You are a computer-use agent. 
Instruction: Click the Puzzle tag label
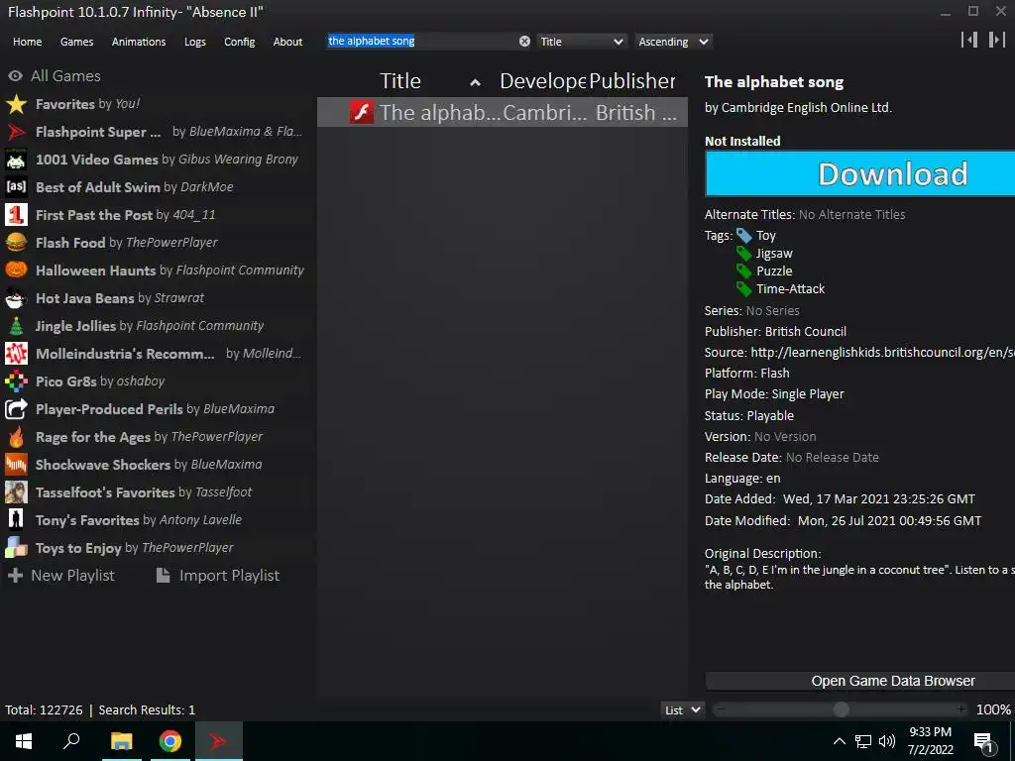(x=774, y=272)
